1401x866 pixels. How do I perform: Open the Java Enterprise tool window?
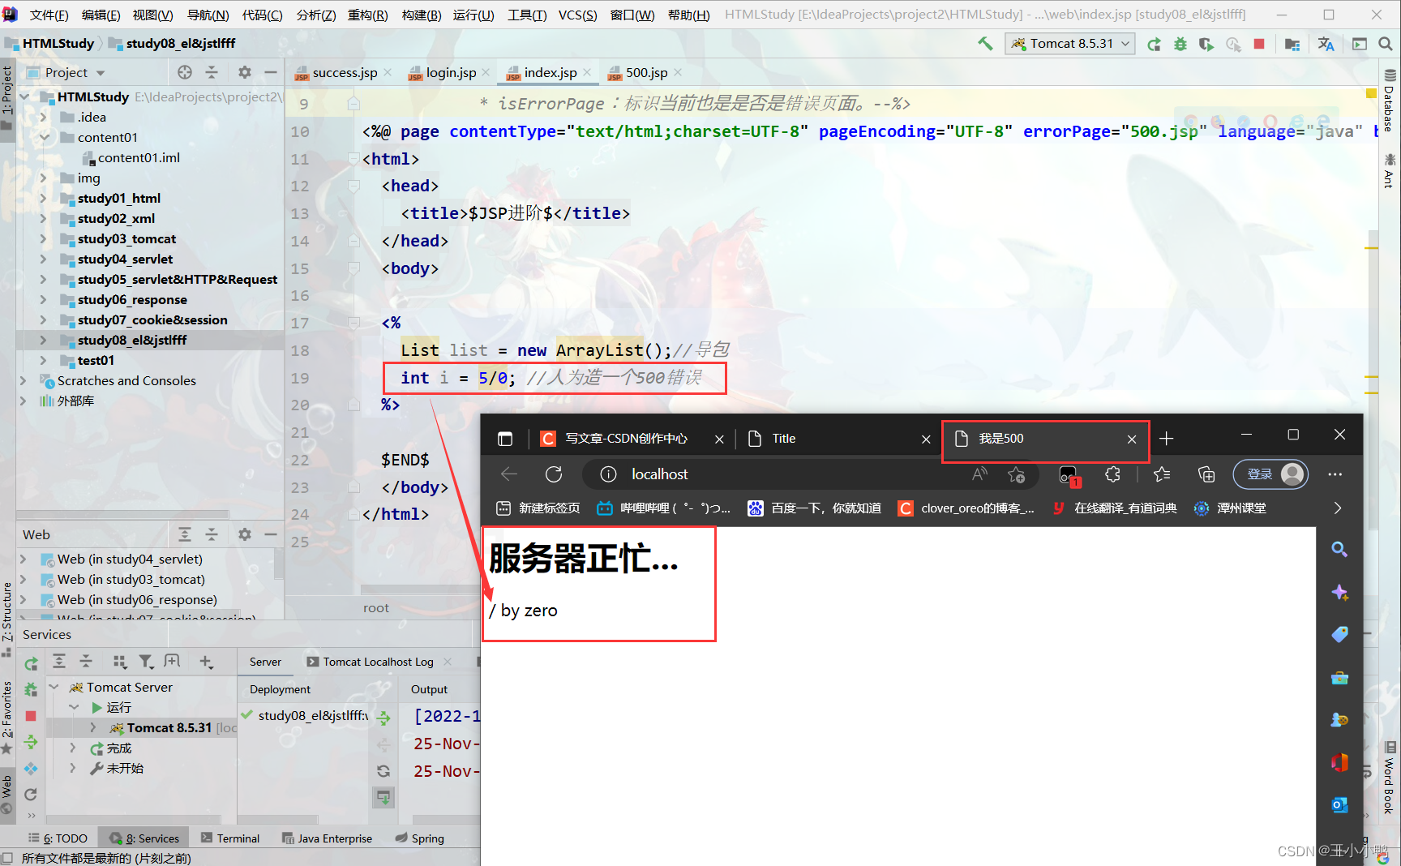point(327,838)
